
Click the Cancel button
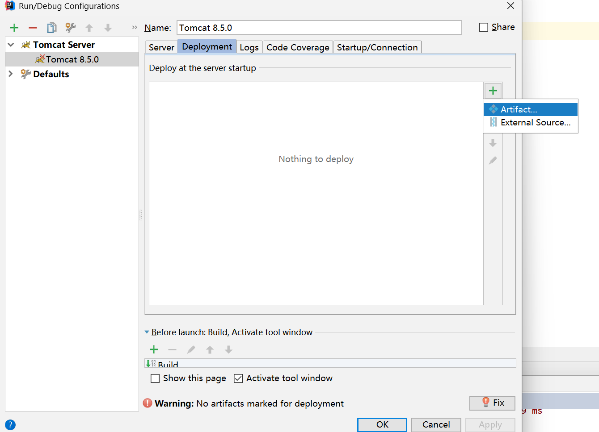[x=436, y=424]
